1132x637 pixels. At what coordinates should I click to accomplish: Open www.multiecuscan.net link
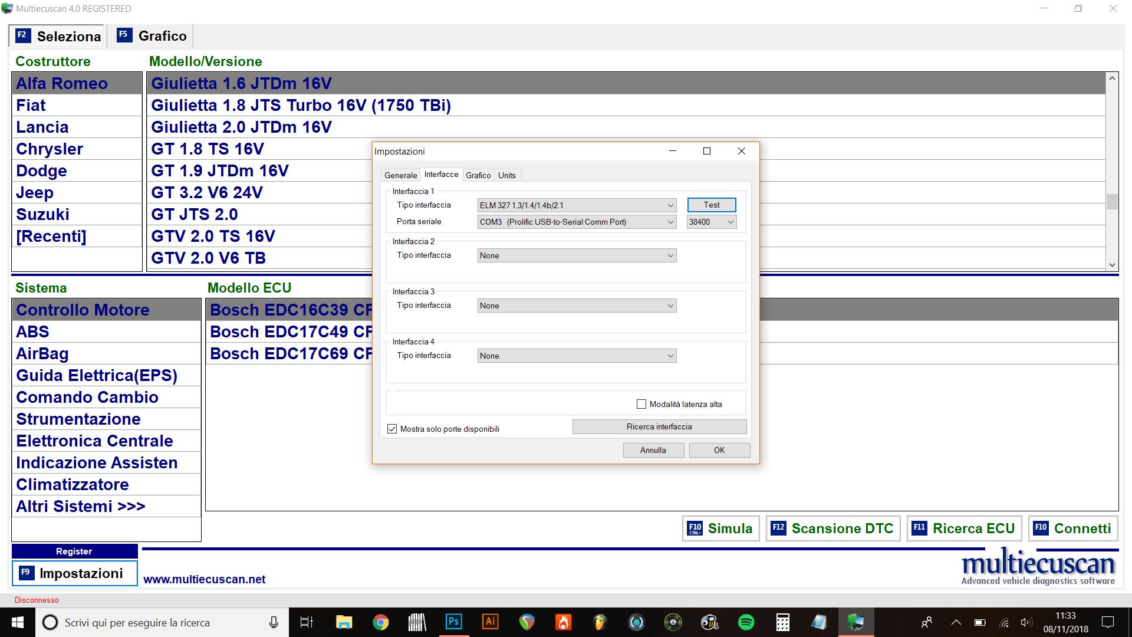(204, 579)
